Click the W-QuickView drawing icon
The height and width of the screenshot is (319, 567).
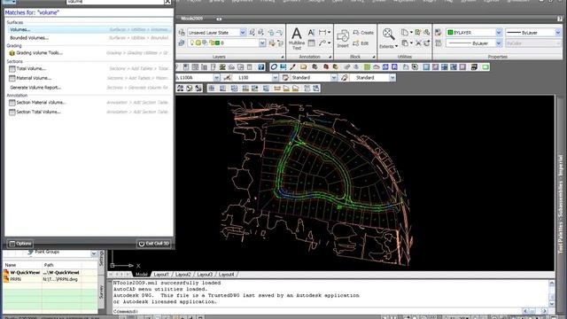[x=6, y=272]
